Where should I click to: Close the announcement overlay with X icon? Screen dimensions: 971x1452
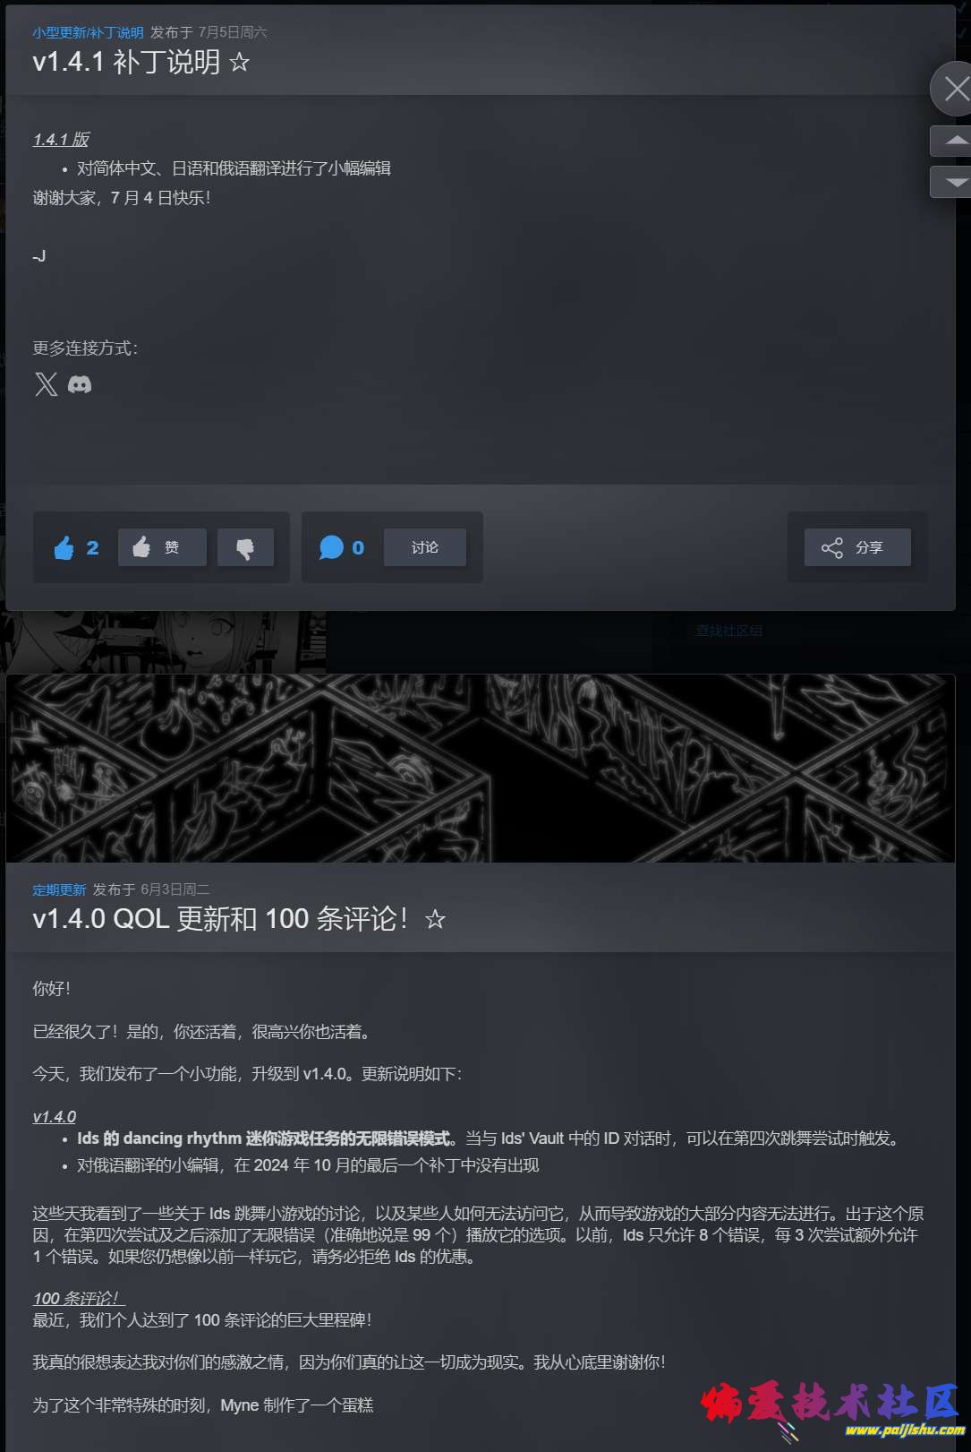(954, 89)
